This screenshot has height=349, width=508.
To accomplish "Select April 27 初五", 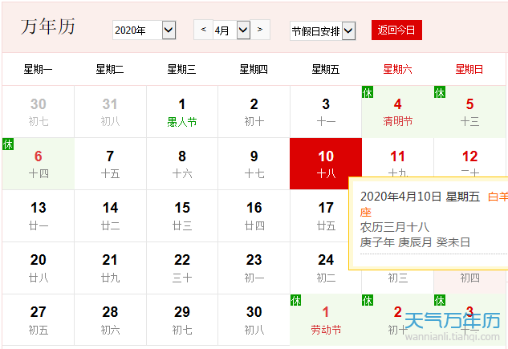I will point(39,320).
